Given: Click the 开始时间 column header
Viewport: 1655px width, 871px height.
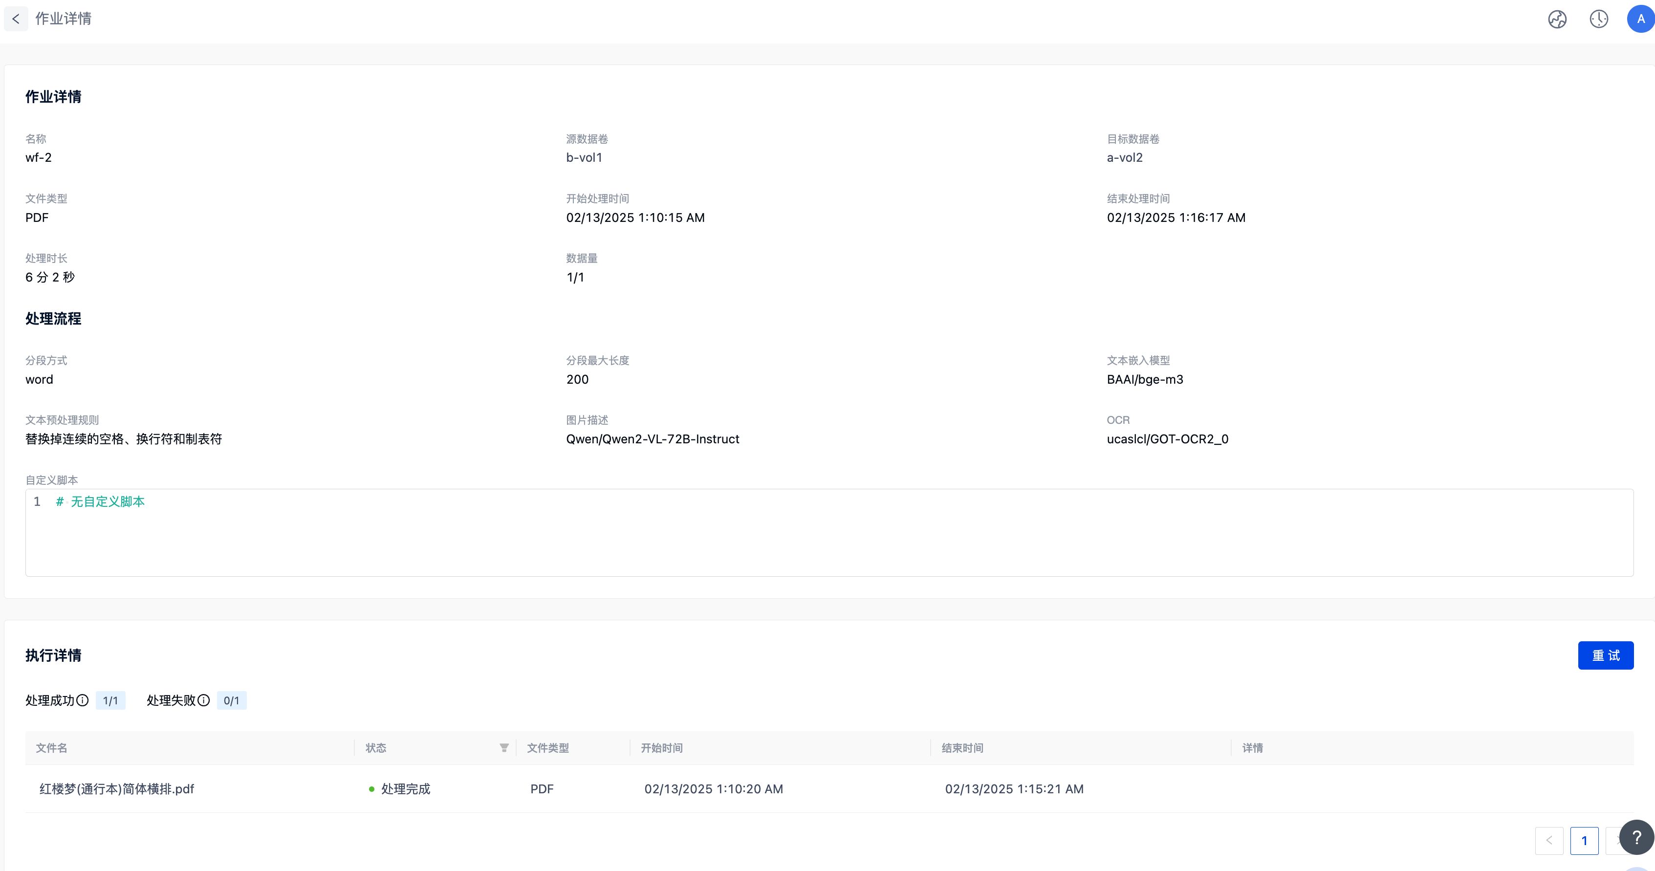Looking at the screenshot, I should [662, 748].
